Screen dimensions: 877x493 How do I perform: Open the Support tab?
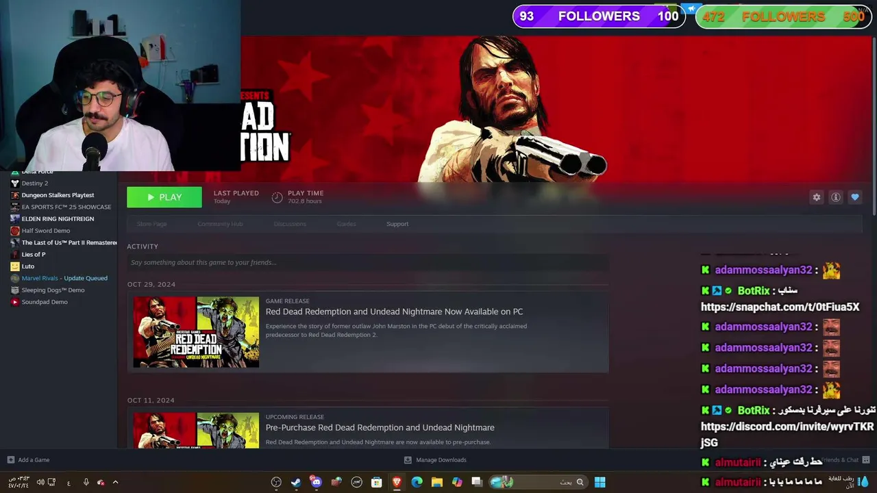point(397,224)
